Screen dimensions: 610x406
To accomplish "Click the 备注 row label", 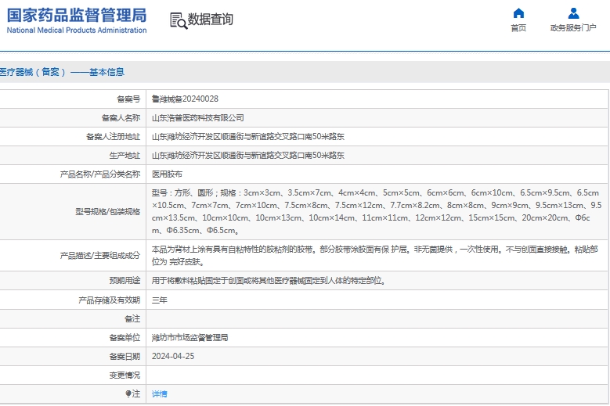I will tap(132, 318).
